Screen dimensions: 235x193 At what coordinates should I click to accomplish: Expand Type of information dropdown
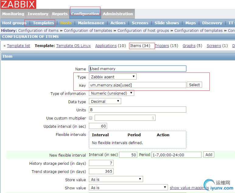[111, 93]
